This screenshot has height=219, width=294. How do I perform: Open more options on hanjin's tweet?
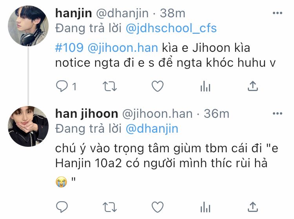277,13
